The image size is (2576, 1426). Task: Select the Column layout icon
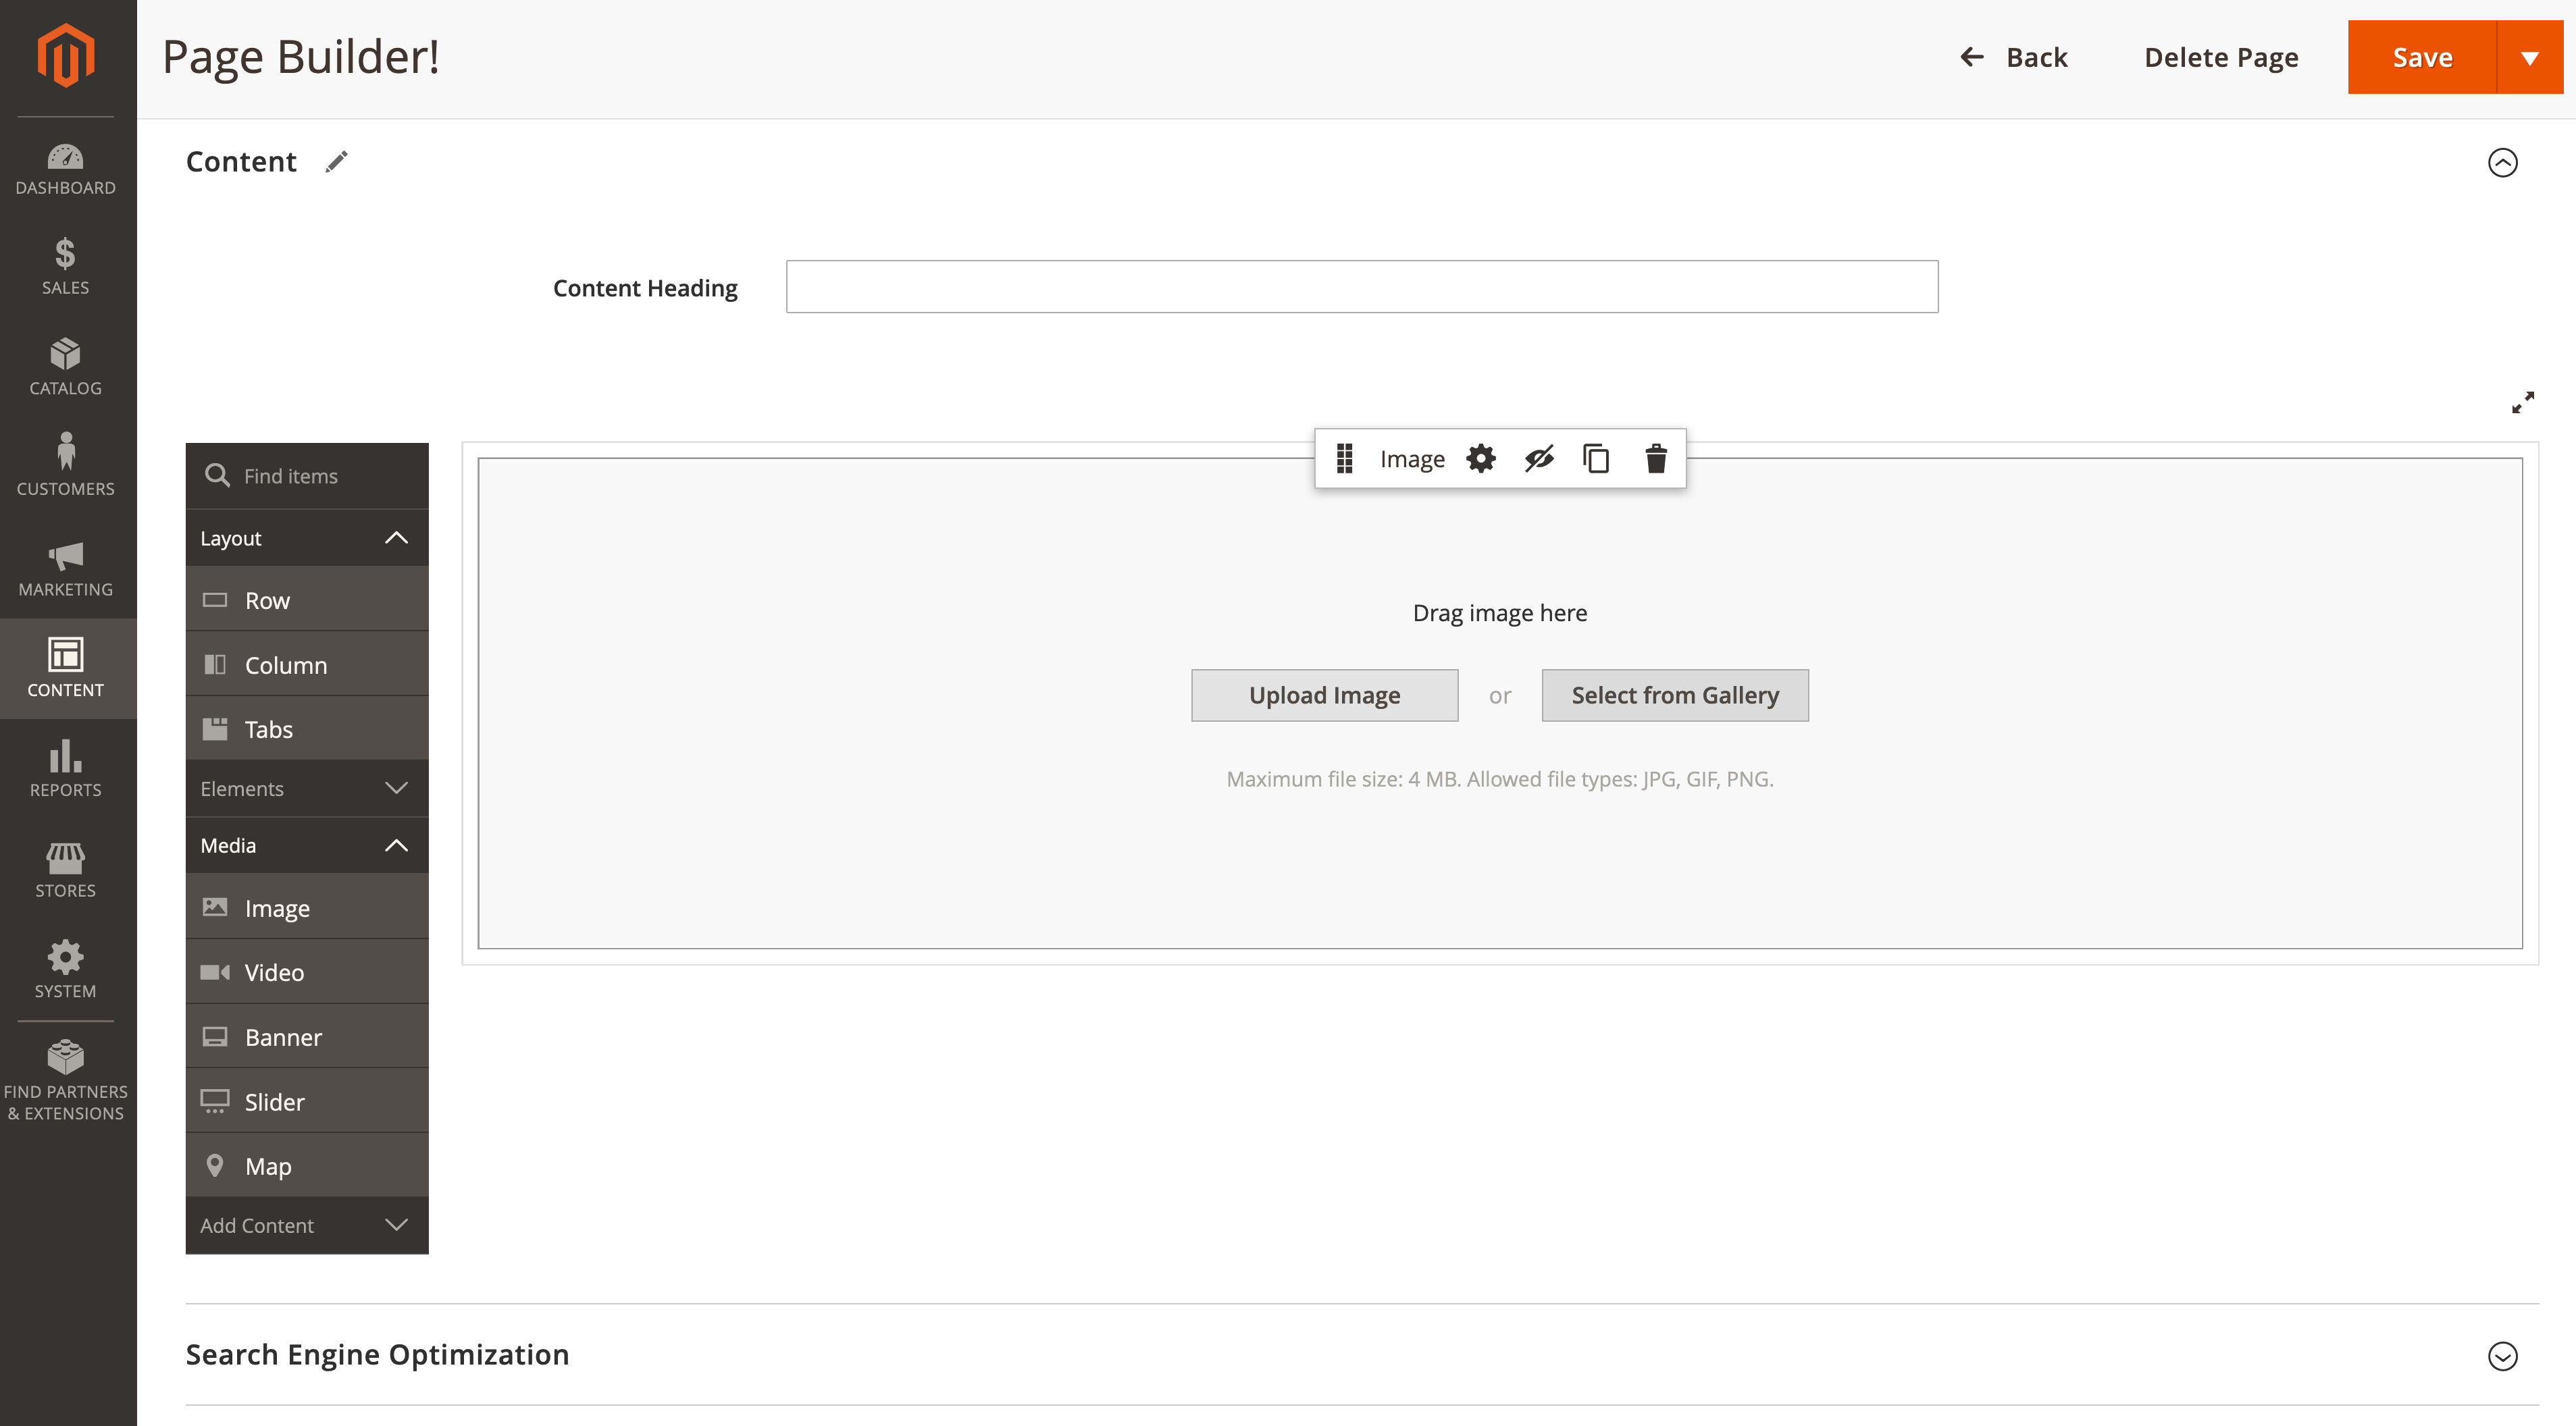click(215, 664)
